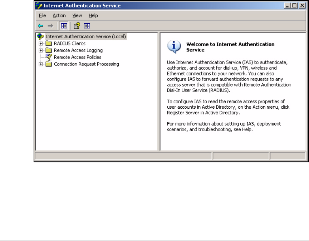Select the Remote Access Logging tree item
Image resolution: width=309 pixels, height=241 pixels.
click(x=78, y=50)
